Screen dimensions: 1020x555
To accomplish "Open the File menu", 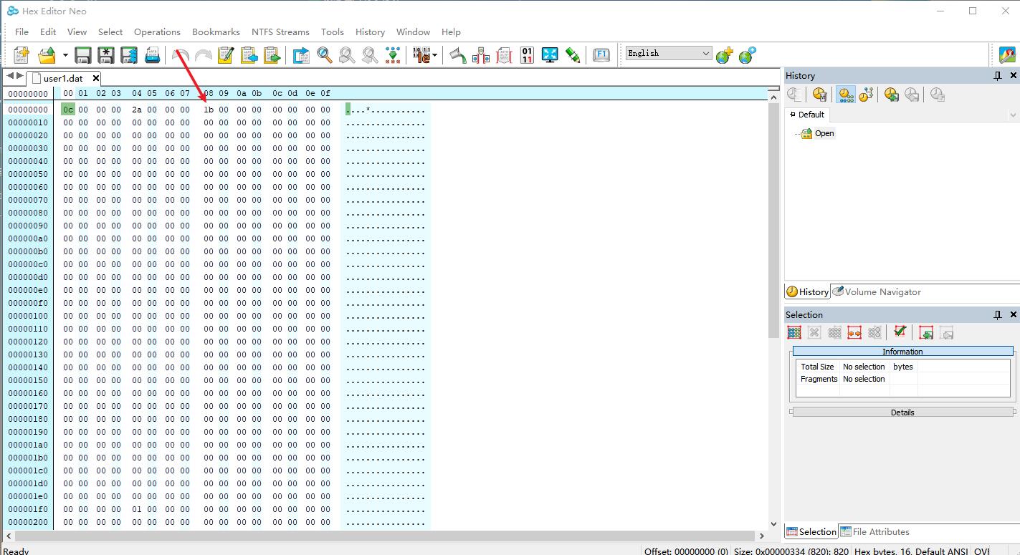I will [22, 32].
